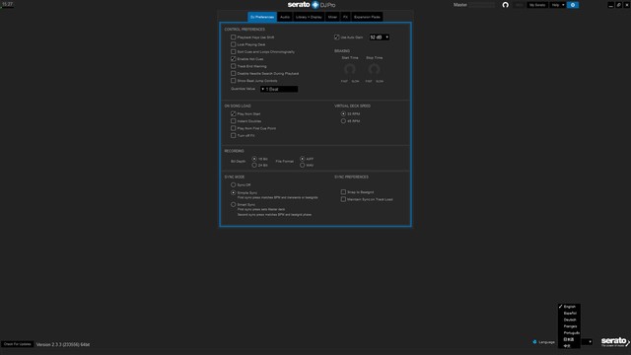Select Smart Sync mode

[x=233, y=204]
